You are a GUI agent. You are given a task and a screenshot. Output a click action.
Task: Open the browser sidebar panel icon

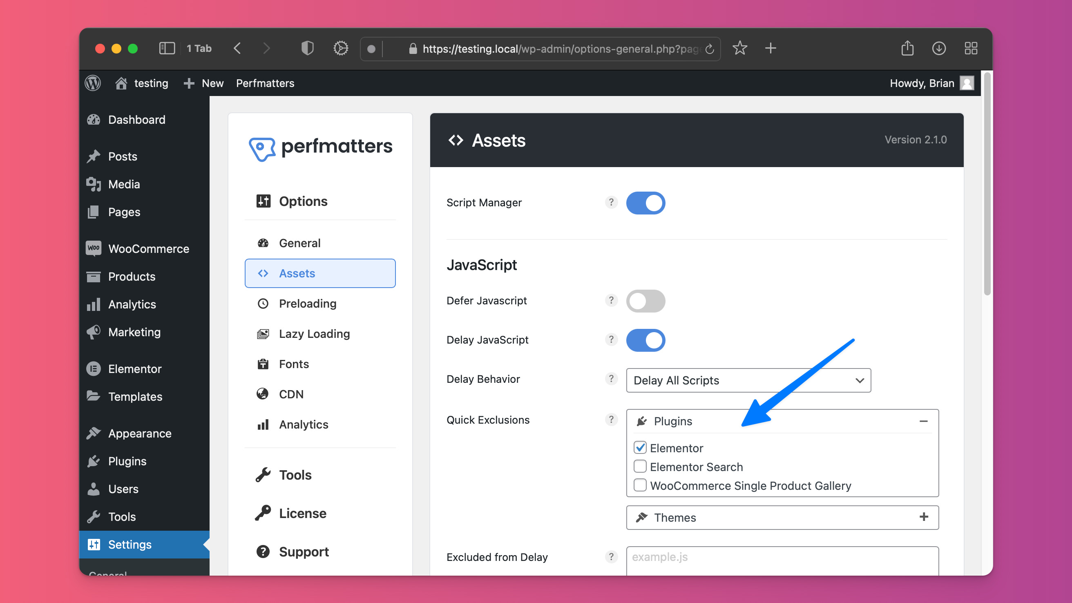coord(167,49)
